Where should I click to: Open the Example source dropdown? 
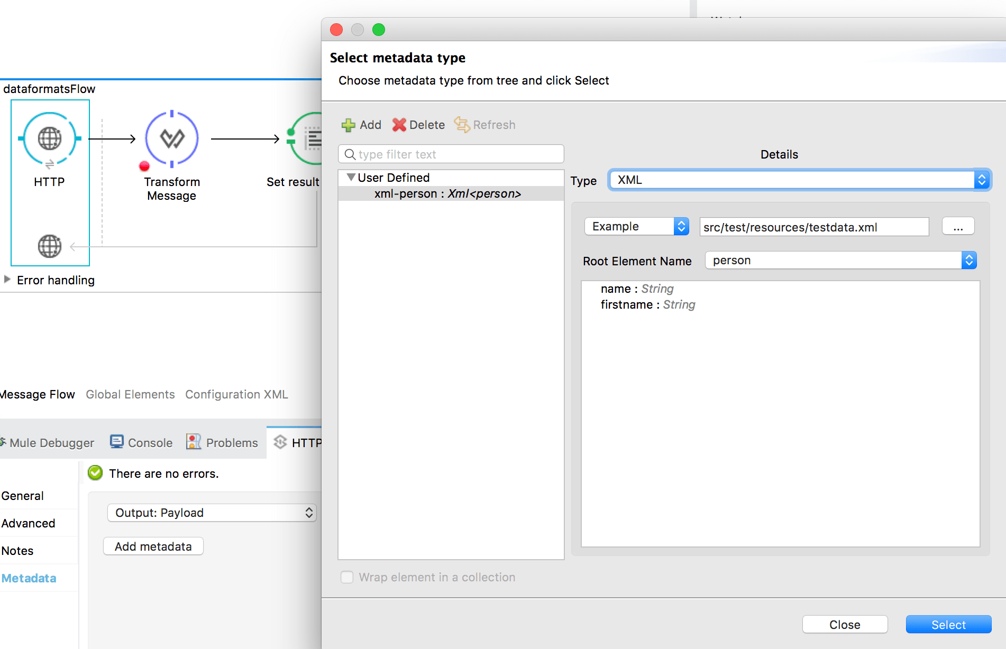[x=636, y=227]
